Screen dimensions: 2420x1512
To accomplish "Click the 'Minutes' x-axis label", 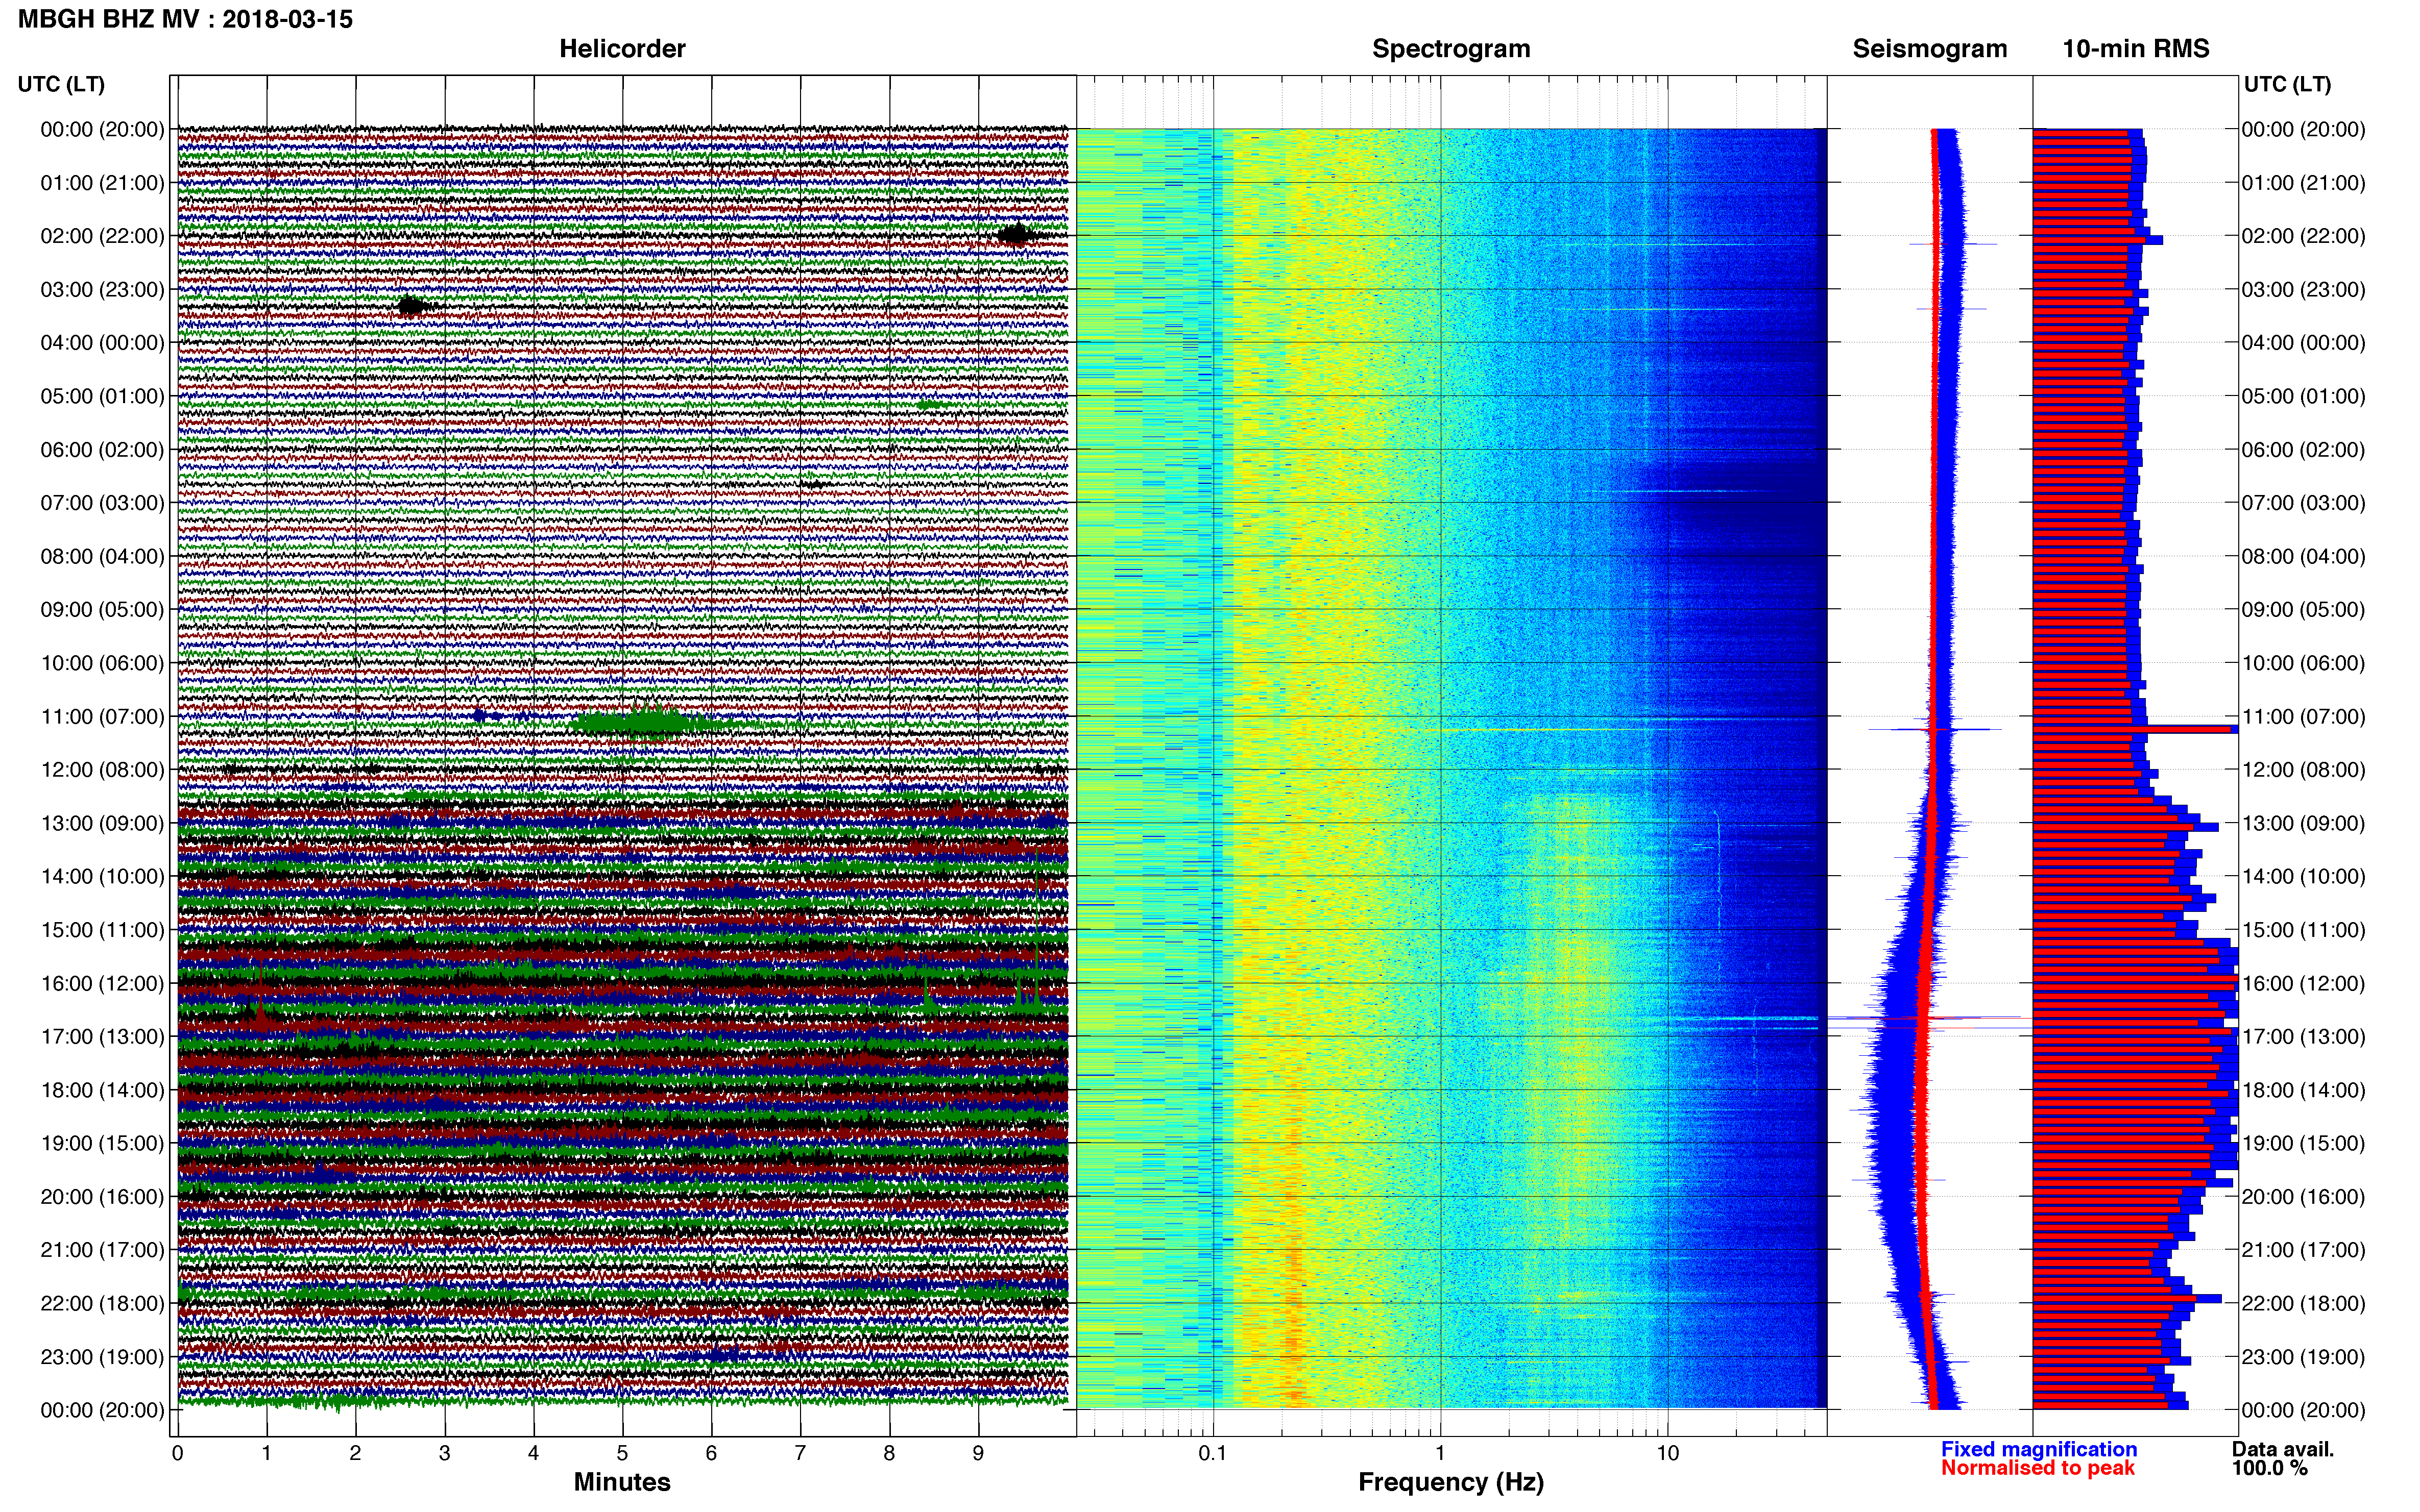I will click(x=621, y=1482).
